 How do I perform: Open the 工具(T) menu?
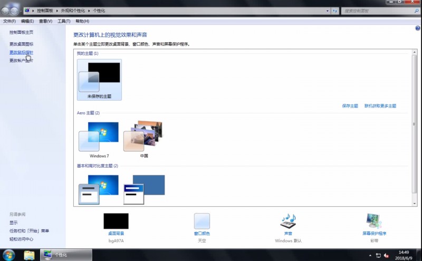pyautogui.click(x=64, y=21)
